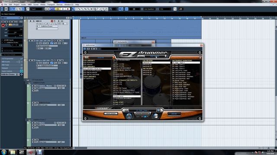This screenshot has height=155, width=277.
Task: Click the transport Play button in the toolbar
Action: [x=63, y=9]
